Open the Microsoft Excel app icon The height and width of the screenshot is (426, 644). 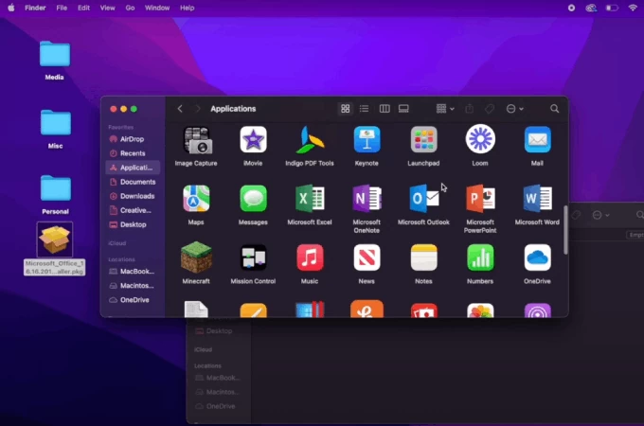click(310, 199)
